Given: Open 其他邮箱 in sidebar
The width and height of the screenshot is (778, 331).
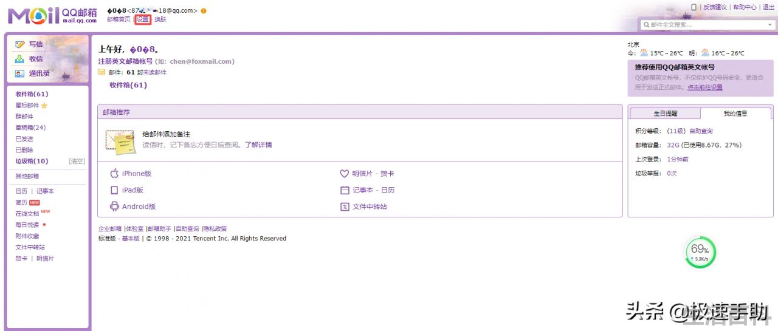Looking at the screenshot, I should (x=27, y=176).
